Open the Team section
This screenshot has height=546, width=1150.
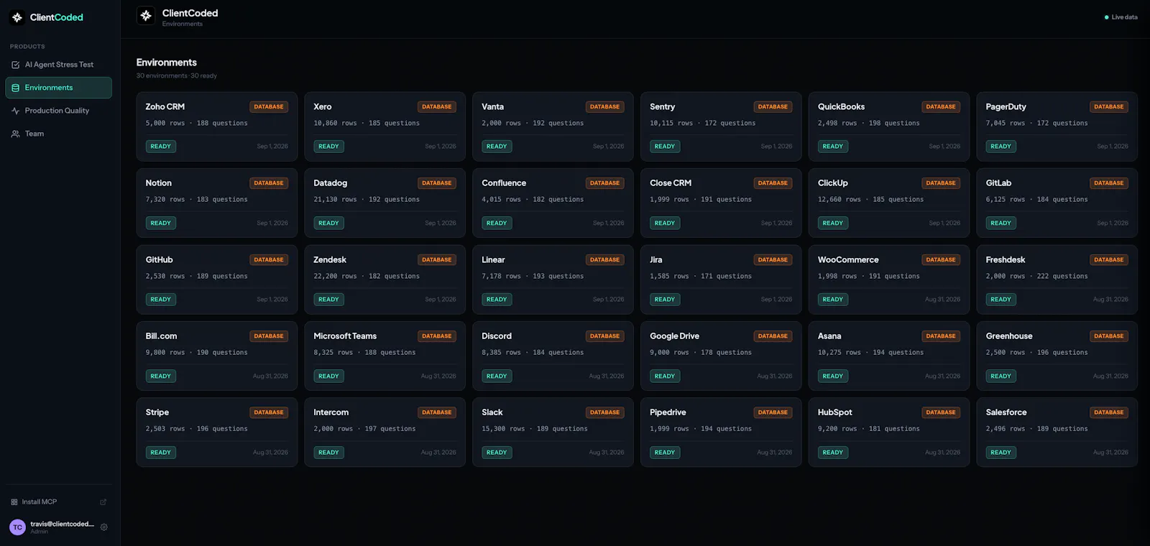point(58,134)
